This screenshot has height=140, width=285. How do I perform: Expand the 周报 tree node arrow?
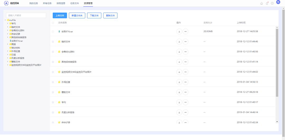coord(7,44)
